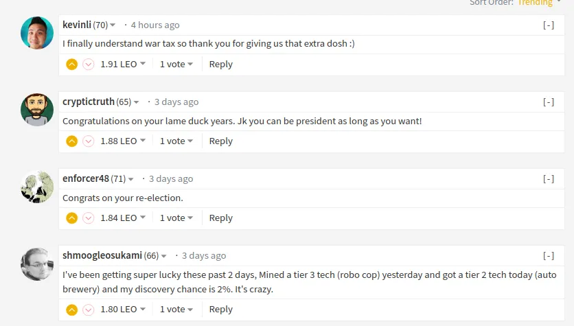Screen dimensions: 574x326
Task: Upvote shmoogleosukami's comment
Action: point(71,310)
